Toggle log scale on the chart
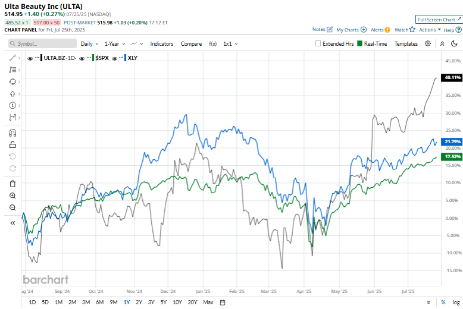 coord(456,302)
